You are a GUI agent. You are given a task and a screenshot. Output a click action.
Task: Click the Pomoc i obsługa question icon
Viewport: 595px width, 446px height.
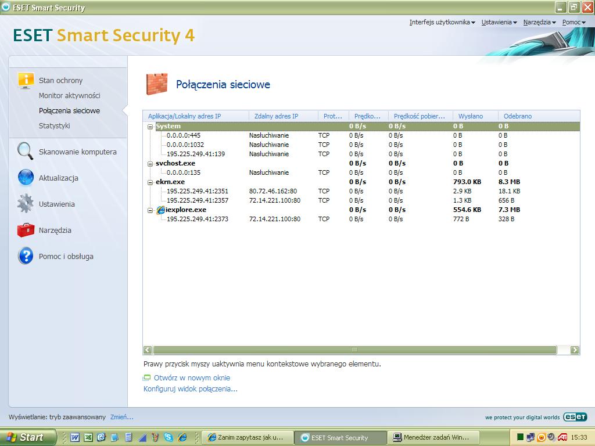[x=26, y=256]
